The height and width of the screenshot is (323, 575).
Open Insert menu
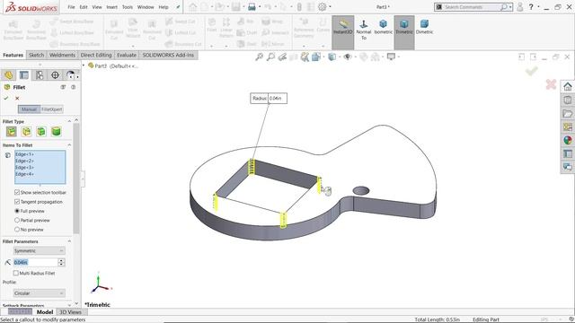coord(111,7)
